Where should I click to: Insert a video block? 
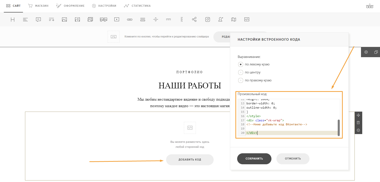click(x=117, y=19)
